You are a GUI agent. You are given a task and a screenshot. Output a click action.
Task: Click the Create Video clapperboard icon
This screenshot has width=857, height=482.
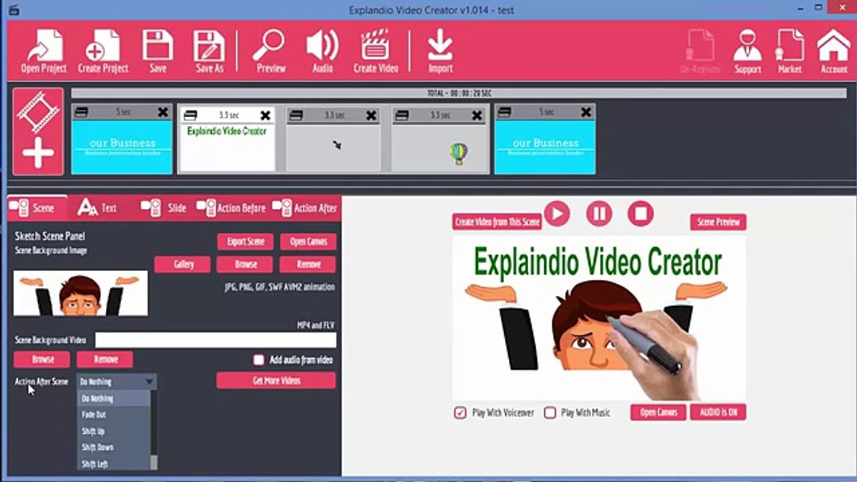376,50
